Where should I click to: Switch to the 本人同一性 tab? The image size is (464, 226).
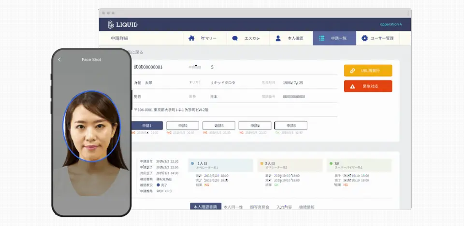click(233, 207)
